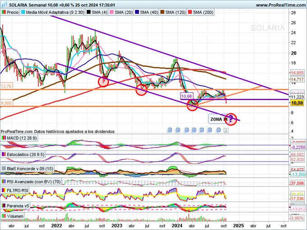This screenshot has width=307, height=230.
Task: Click the 66,582 stochastic value label
Action: pos(297,155)
